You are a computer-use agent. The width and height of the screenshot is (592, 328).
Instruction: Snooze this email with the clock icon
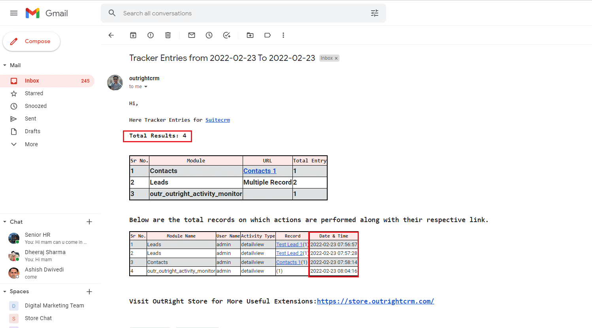209,35
